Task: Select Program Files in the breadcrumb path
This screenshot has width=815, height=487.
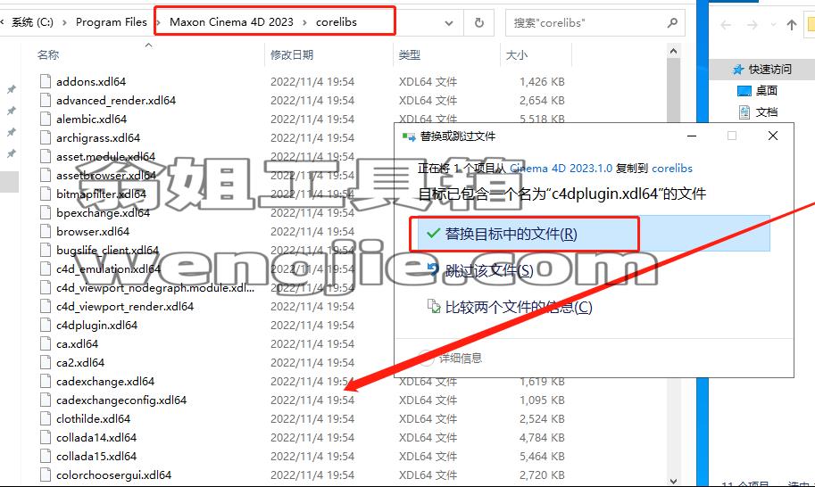Action: pyautogui.click(x=112, y=22)
